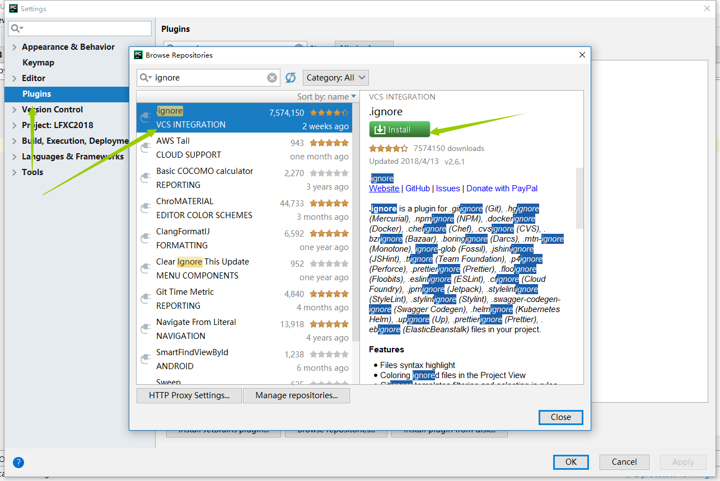Confirm Settings with the OK button
The height and width of the screenshot is (481, 720).
coord(571,462)
